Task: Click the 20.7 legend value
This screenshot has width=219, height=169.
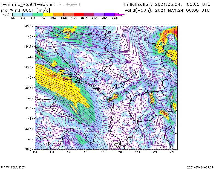Action: 84,18
